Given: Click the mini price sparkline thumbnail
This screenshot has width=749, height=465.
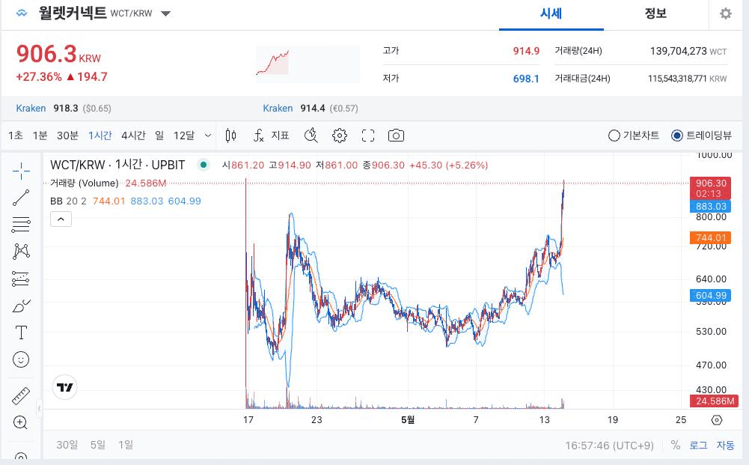Looking at the screenshot, I should (x=308, y=64).
